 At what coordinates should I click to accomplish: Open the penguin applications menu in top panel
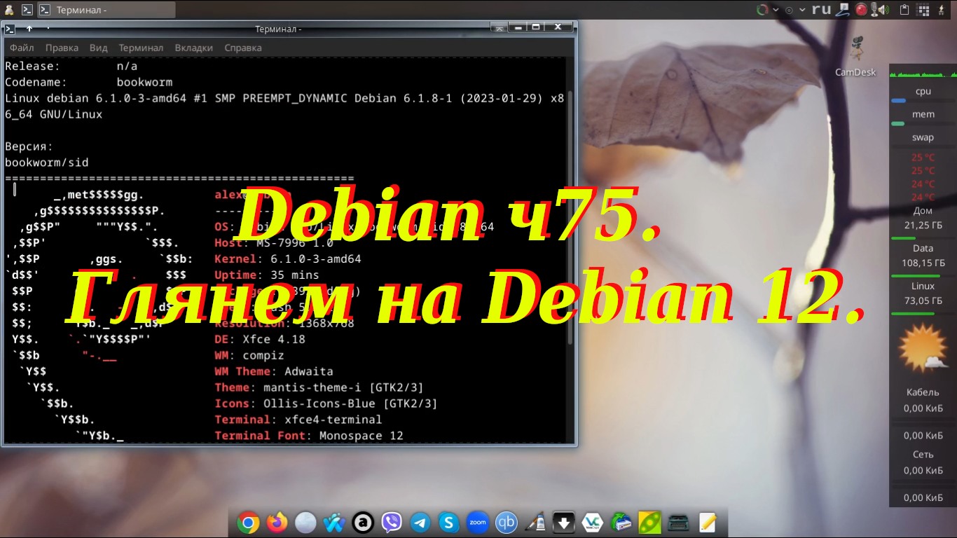pos(8,9)
